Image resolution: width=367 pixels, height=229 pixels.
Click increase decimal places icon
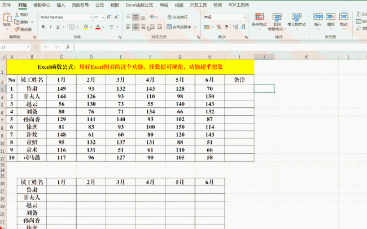pos(235,27)
